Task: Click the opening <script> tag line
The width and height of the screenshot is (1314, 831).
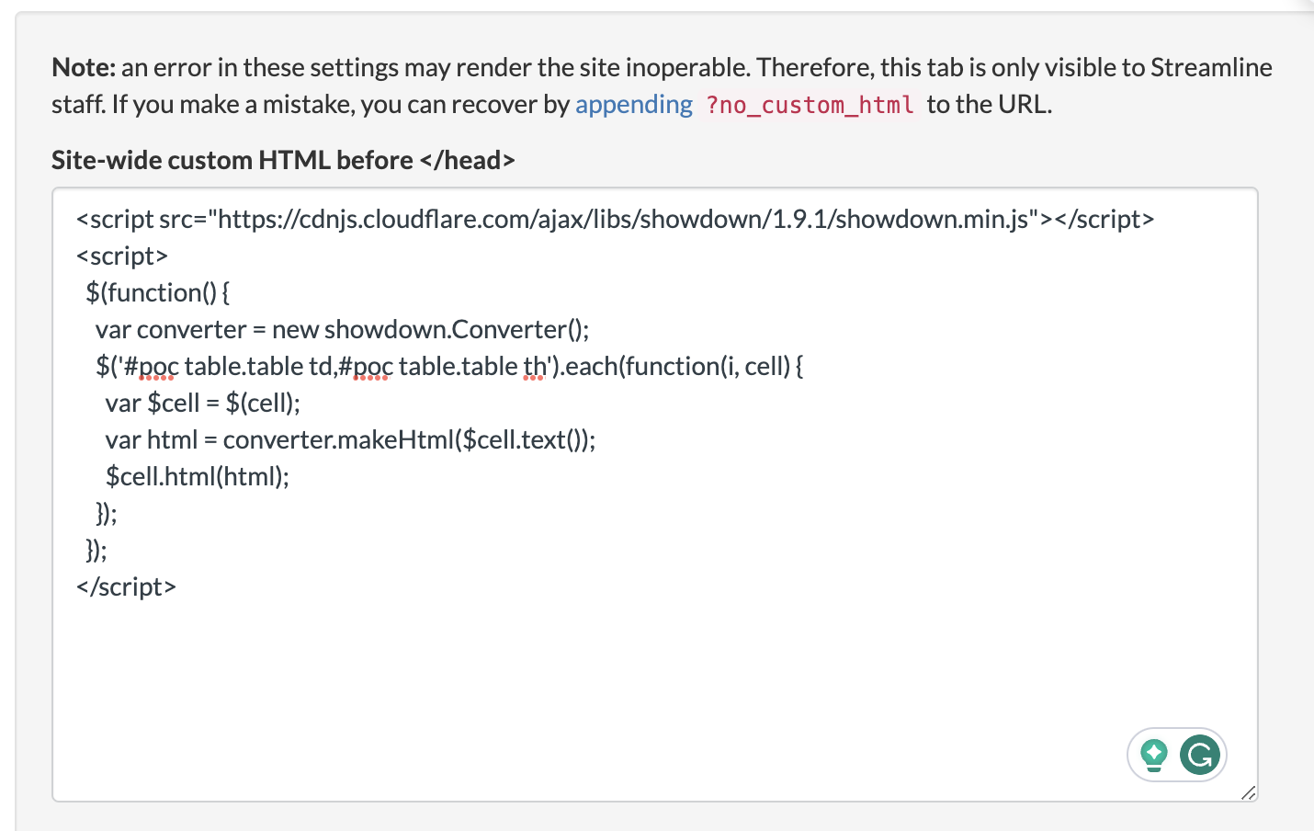Action: click(x=121, y=256)
